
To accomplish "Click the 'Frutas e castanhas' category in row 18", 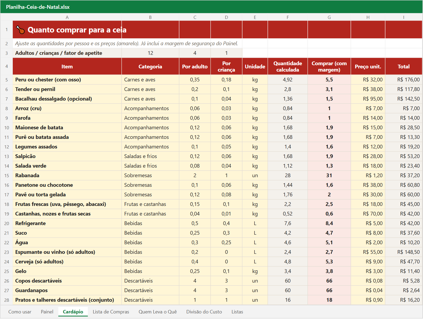I will click(x=150, y=204).
